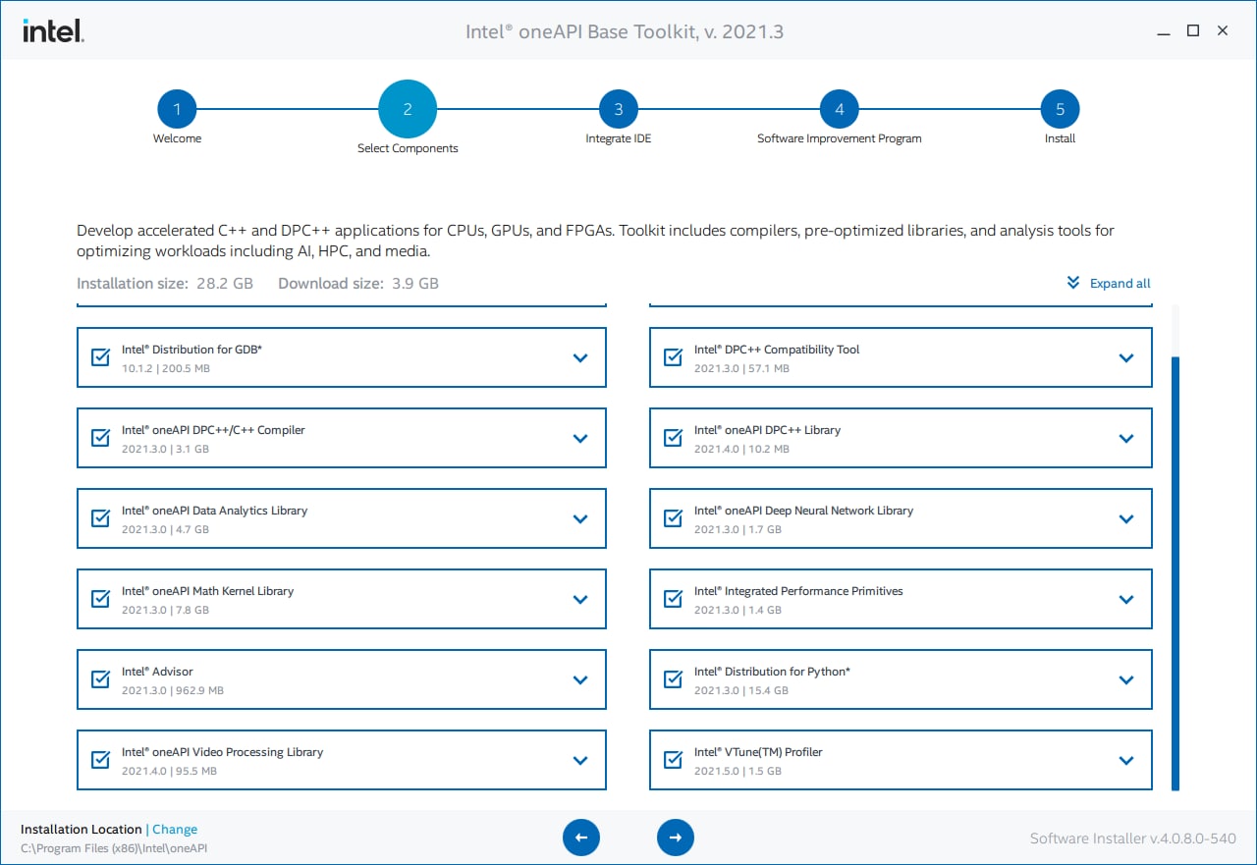1257x865 pixels.
Task: Click Software Improvement Program step label
Action: pyautogui.click(x=840, y=138)
